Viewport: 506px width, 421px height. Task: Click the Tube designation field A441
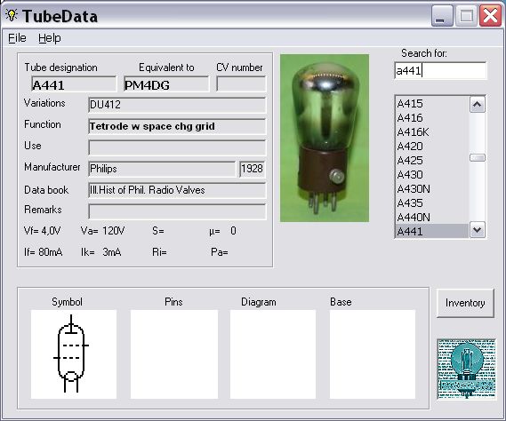(x=74, y=84)
